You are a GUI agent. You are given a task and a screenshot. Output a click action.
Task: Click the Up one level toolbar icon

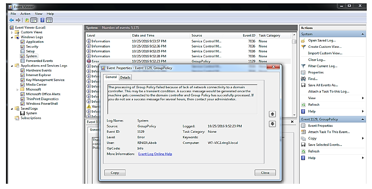pos(27,20)
